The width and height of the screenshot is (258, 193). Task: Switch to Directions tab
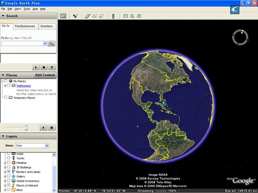point(47,26)
